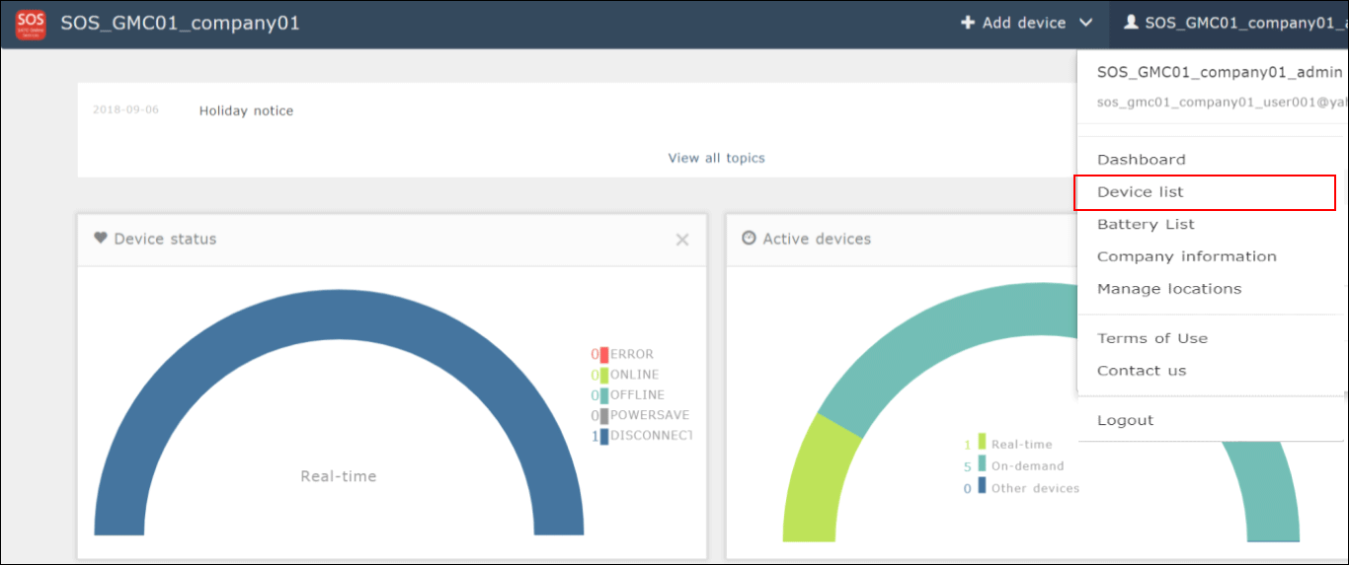Open Battery List menu entry

click(1146, 225)
